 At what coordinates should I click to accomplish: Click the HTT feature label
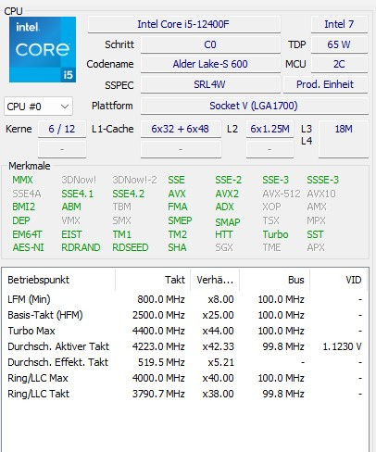point(224,234)
